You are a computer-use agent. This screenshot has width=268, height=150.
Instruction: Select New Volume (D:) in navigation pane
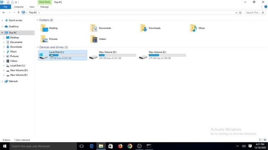[19, 70]
